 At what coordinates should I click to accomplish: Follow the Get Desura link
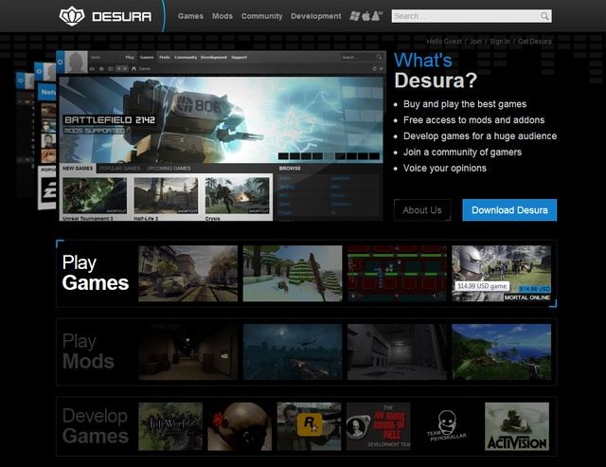coord(537,42)
